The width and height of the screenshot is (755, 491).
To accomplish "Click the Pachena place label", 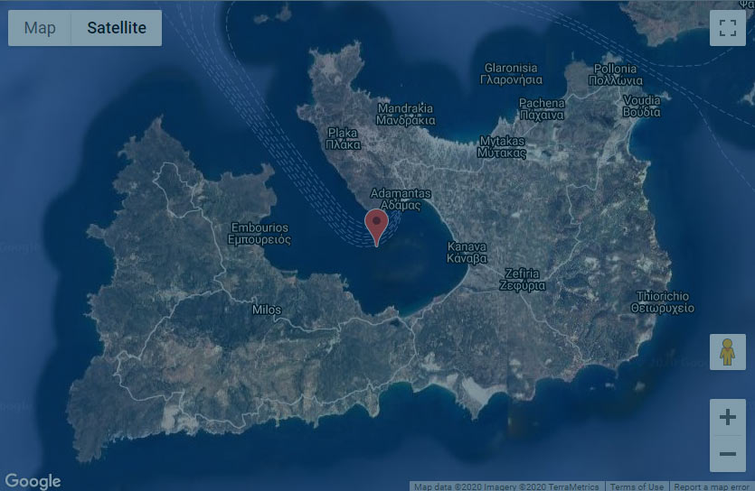I will click(542, 109).
